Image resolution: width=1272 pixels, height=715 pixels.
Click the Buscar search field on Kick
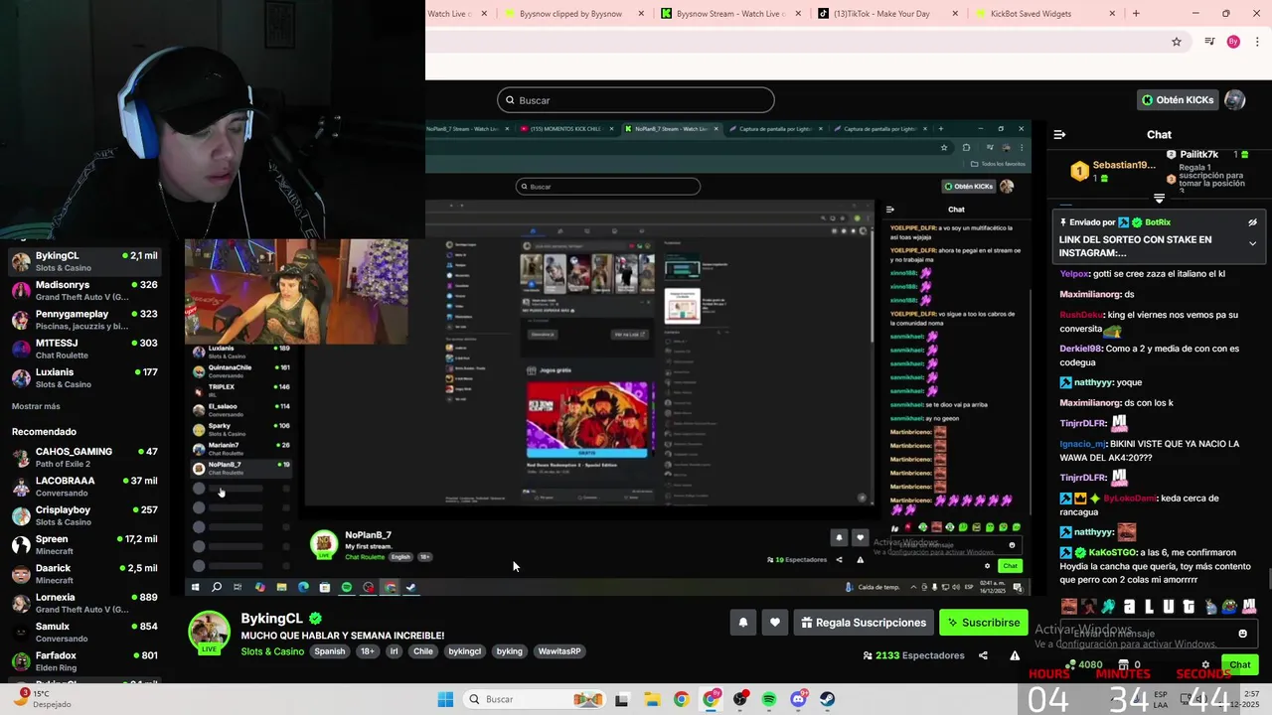click(636, 100)
